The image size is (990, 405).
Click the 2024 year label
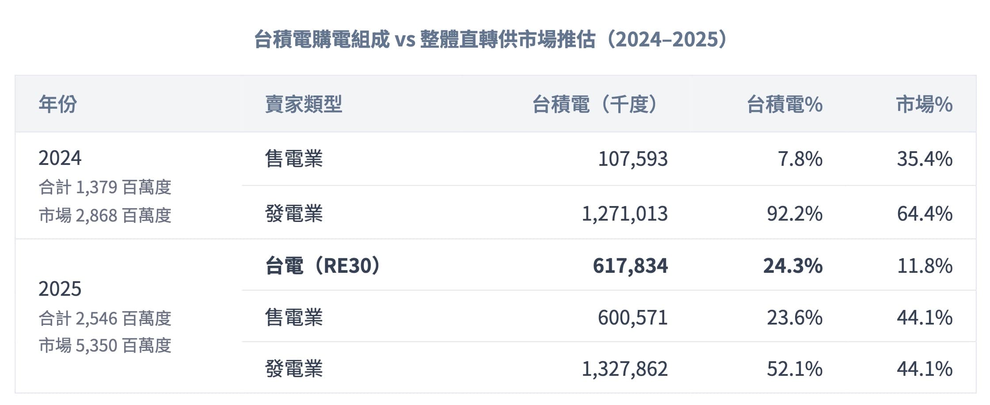(x=60, y=158)
